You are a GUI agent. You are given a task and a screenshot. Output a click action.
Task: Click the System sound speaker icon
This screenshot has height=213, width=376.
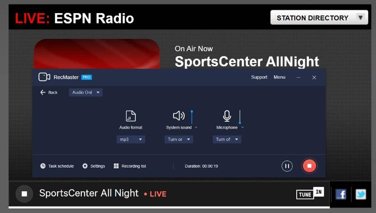[179, 116]
